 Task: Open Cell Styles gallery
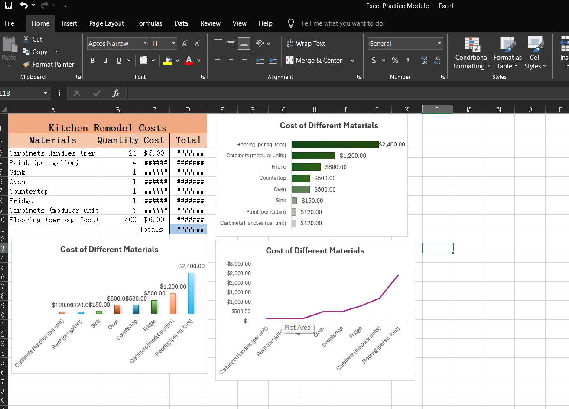pyautogui.click(x=535, y=53)
